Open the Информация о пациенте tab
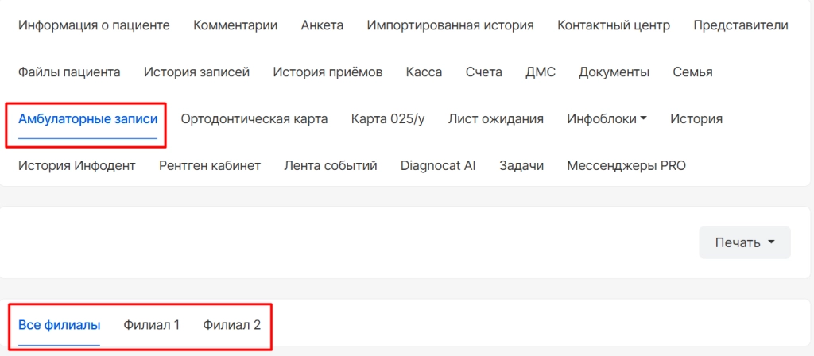 tap(94, 25)
